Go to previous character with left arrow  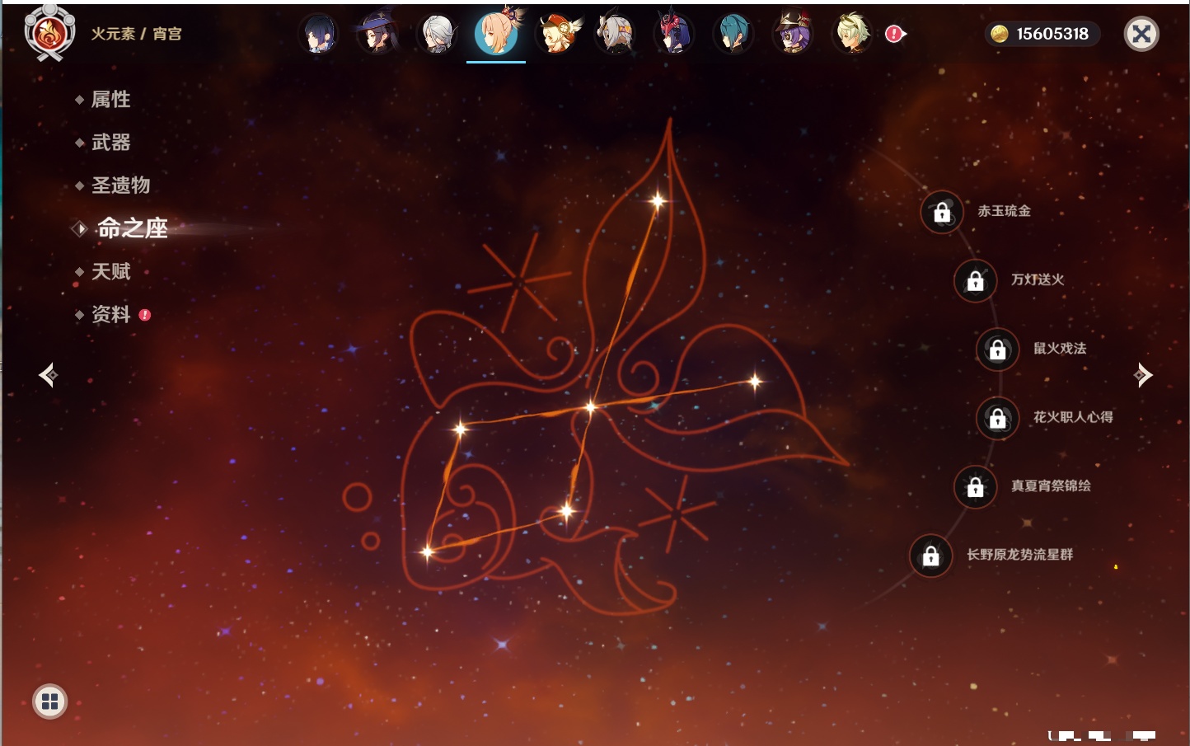[48, 375]
